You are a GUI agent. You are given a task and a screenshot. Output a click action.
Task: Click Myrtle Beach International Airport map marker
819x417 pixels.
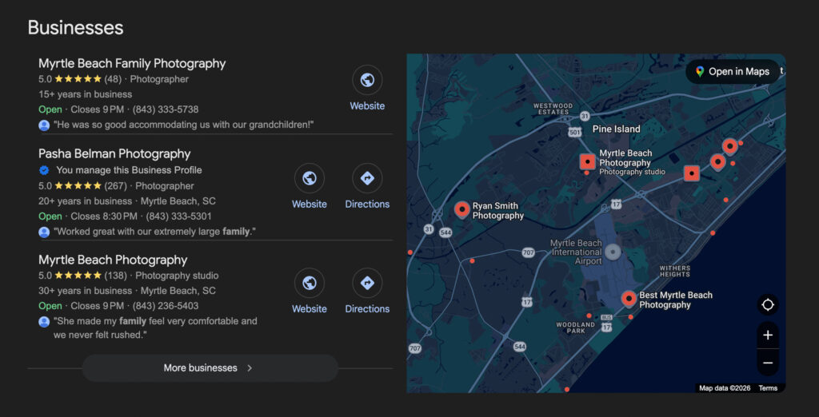[x=613, y=252]
